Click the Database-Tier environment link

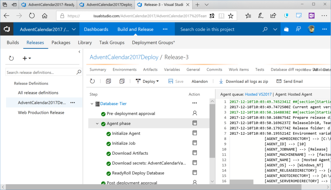click(113, 104)
